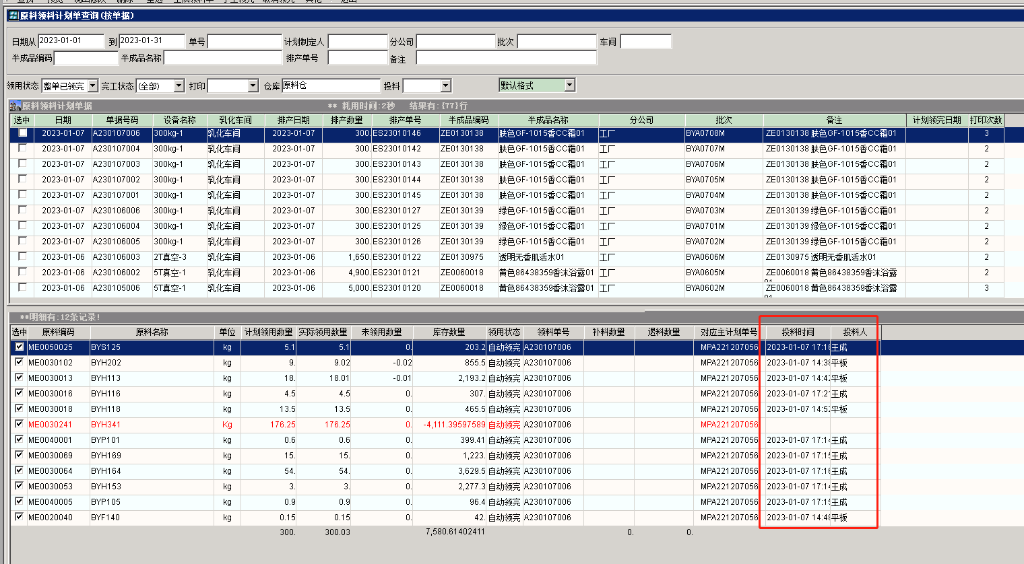Expand the 投料 dropdown list
Viewport: 1024px width, 564px height.
pyautogui.click(x=445, y=86)
